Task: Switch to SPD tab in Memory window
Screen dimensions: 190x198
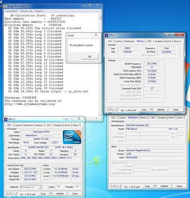Action: pos(149,41)
